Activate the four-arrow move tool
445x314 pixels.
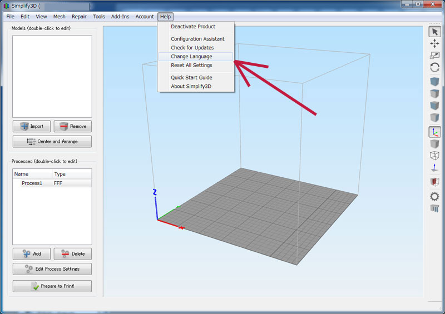434,43
